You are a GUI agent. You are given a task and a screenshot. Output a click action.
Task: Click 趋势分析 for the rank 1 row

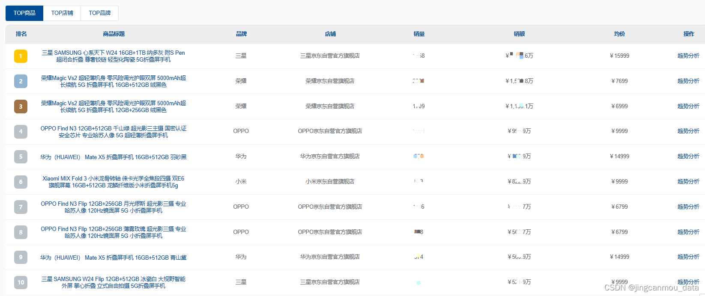[x=688, y=56]
